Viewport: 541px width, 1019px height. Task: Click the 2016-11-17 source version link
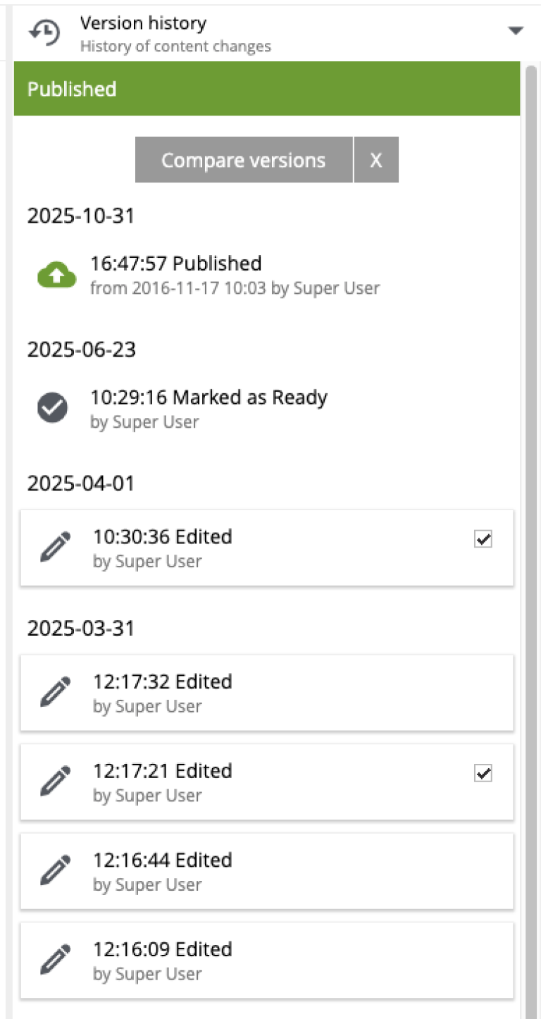[x=178, y=288]
